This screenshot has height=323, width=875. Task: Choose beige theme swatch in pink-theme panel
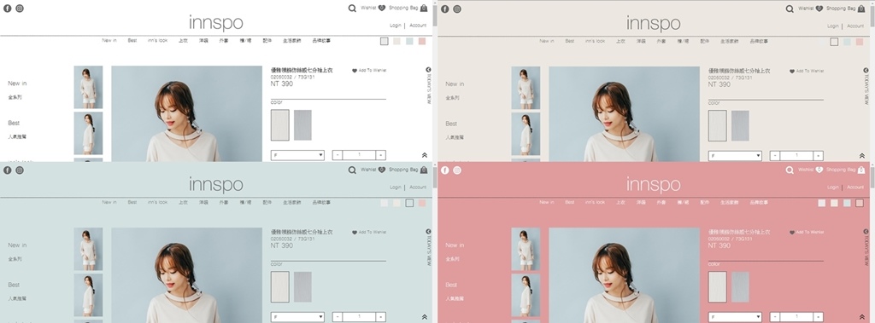(x=834, y=204)
